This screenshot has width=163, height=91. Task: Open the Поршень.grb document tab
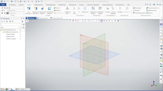43,18
